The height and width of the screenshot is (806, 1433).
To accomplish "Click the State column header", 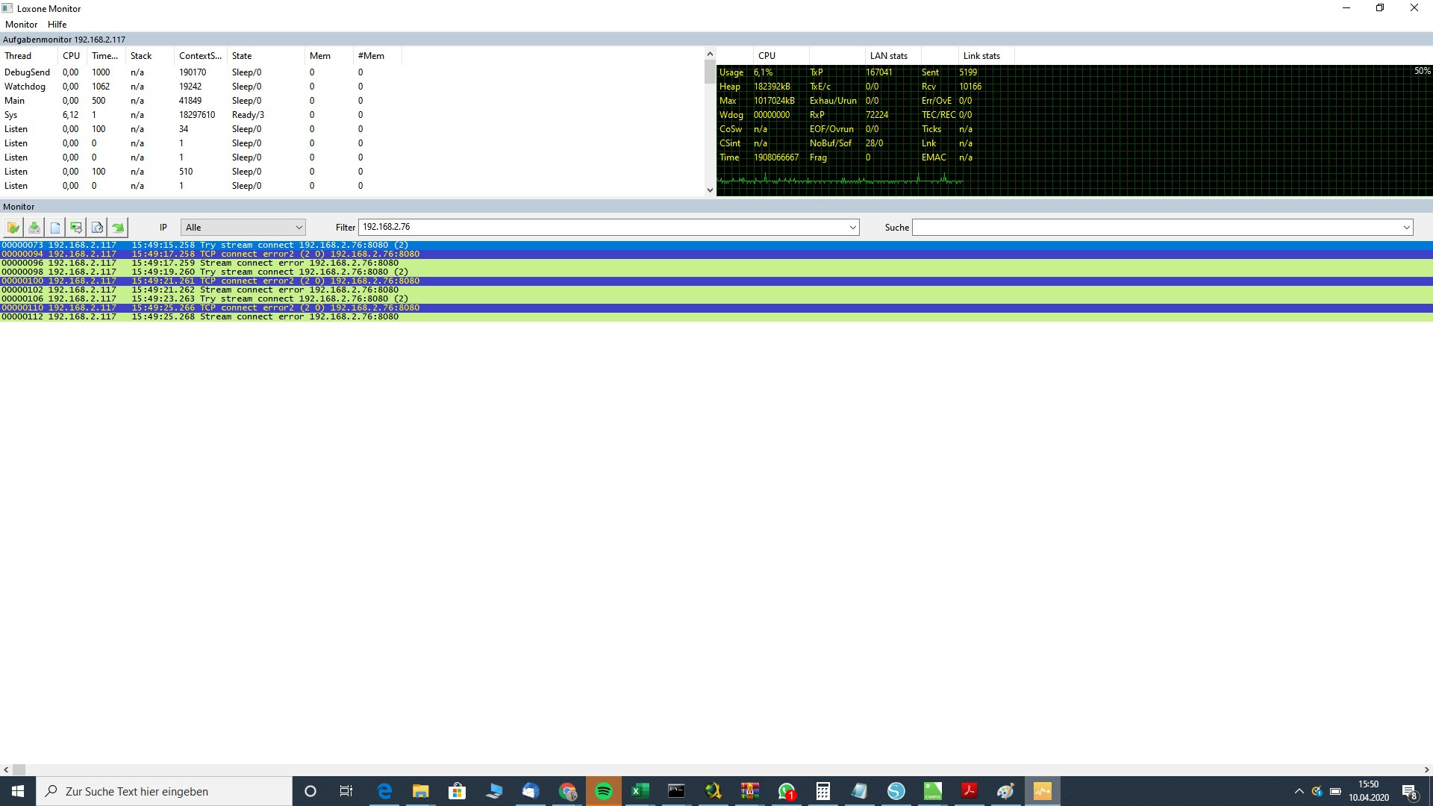I will click(242, 56).
